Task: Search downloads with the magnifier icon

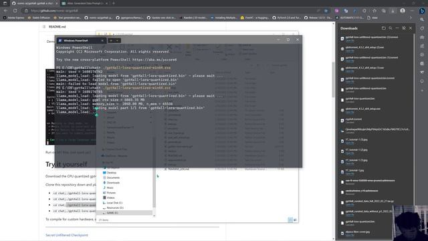Action: point(391,28)
